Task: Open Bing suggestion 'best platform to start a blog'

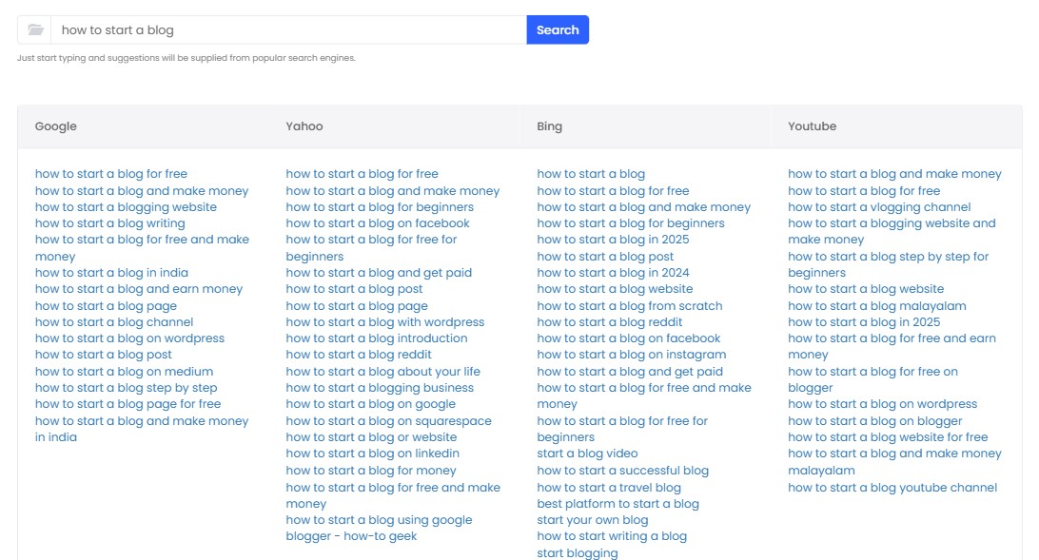Action: [x=618, y=504]
